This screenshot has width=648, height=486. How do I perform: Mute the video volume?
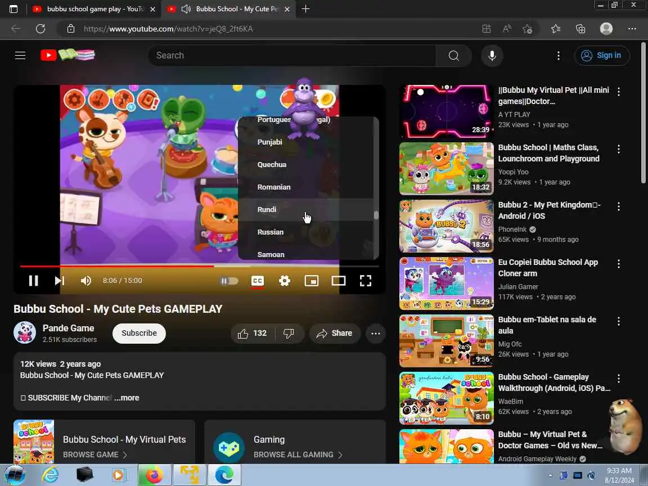(x=86, y=281)
